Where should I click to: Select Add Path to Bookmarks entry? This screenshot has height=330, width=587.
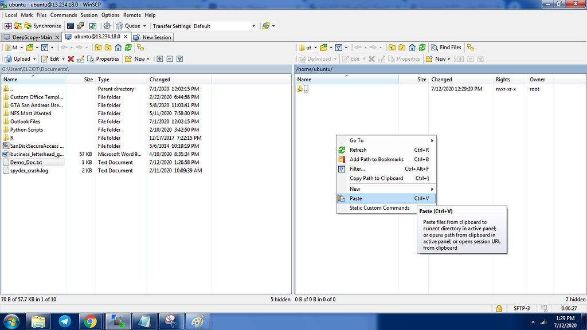[386, 159]
